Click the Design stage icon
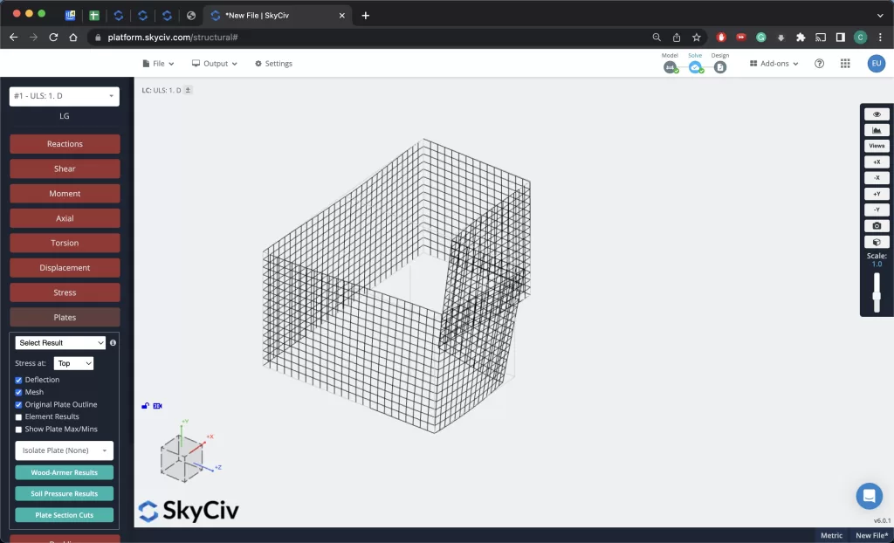Image resolution: width=894 pixels, height=543 pixels. pos(720,67)
